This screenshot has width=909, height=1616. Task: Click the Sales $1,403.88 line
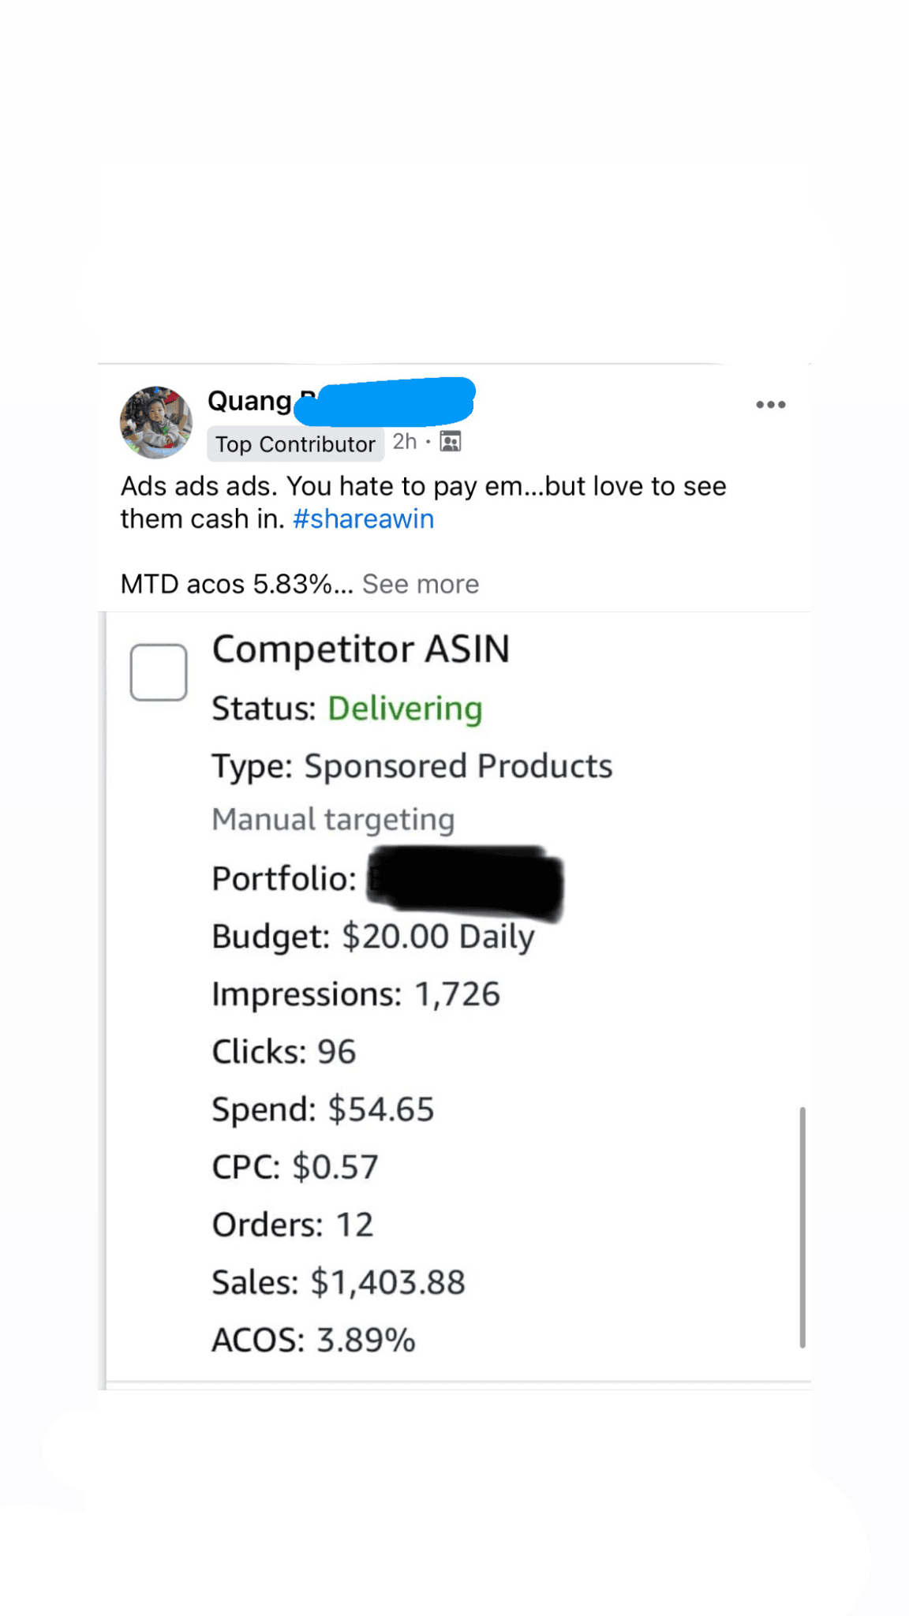point(339,1282)
